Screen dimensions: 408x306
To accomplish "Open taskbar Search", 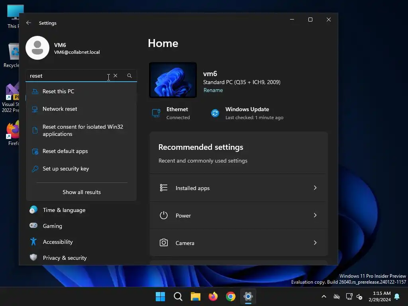I will [178, 296].
